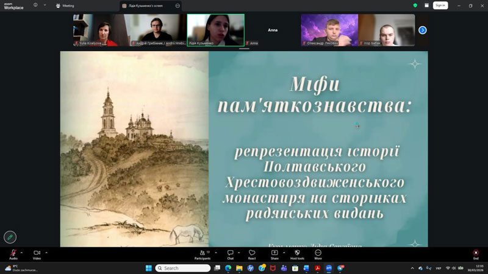
Task: Click the green annotation pencil icon
Action: [10, 237]
